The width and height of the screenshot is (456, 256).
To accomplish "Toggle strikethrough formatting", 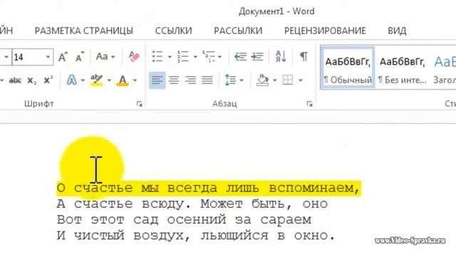I will pos(15,80).
